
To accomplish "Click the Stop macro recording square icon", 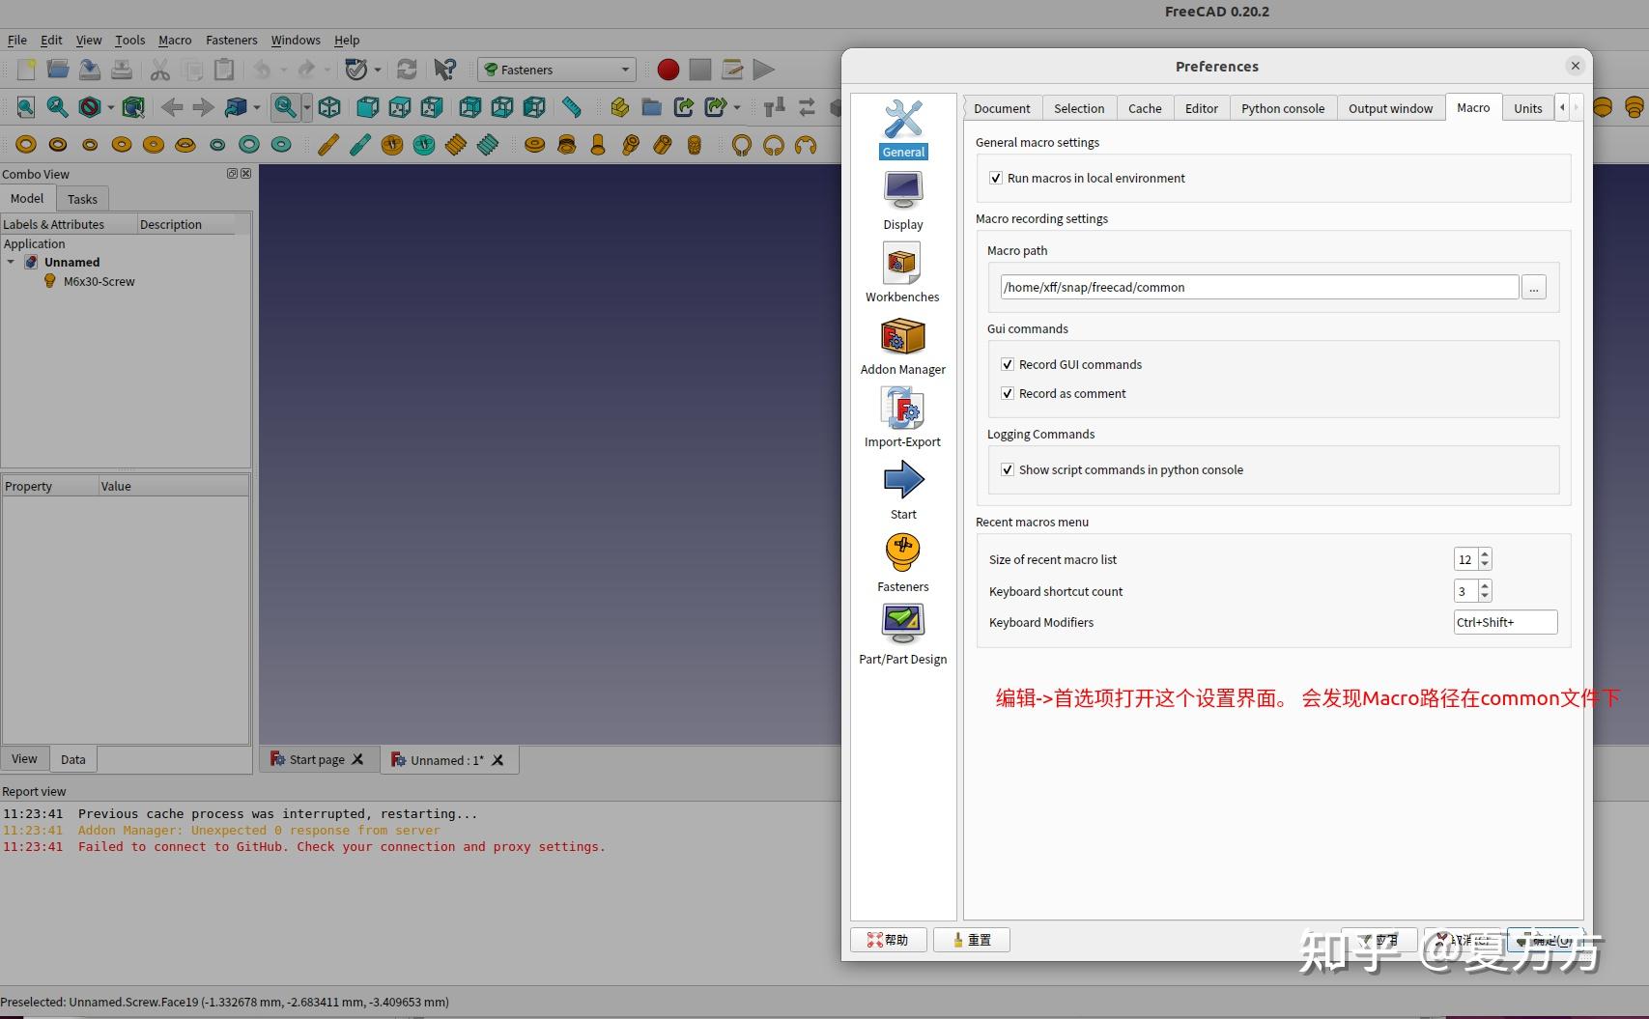I will coord(700,70).
